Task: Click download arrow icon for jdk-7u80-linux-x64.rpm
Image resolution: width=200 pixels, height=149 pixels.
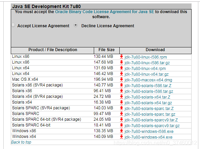Action: click(x=121, y=68)
